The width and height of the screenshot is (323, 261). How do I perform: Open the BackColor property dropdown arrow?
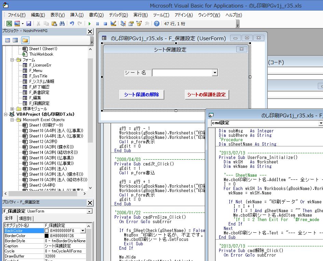point(83,231)
